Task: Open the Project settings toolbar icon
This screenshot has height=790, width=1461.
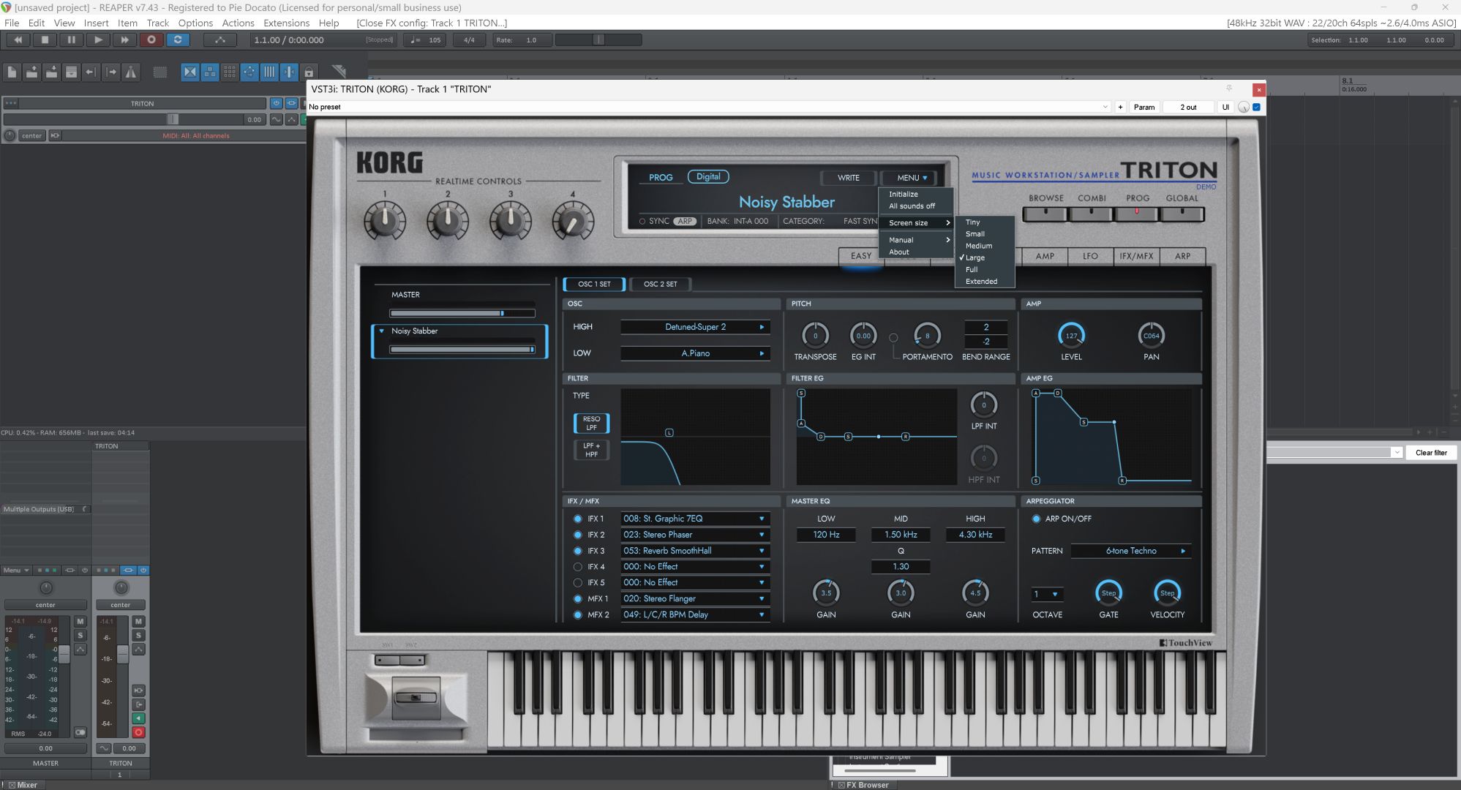Action: click(x=71, y=72)
